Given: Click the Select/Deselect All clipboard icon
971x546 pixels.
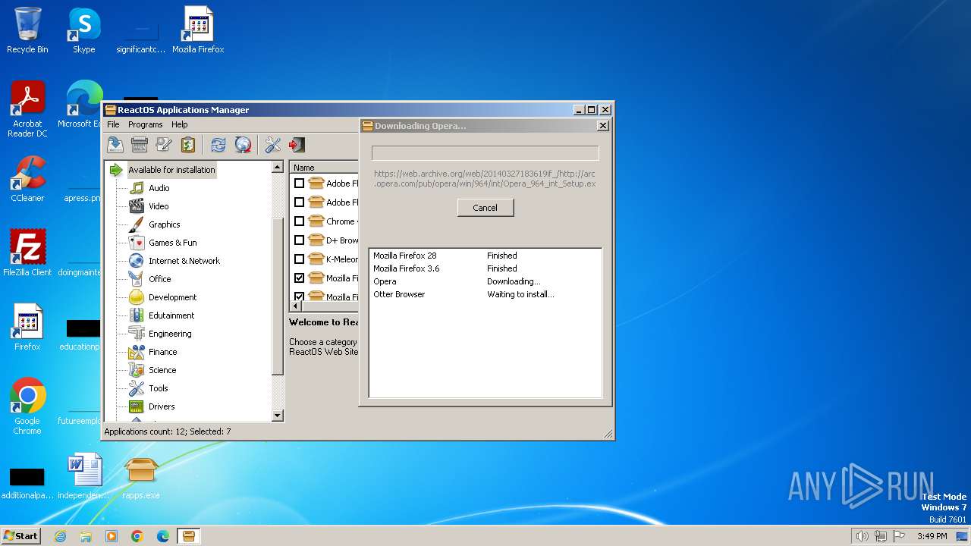Looking at the screenshot, I should point(188,145).
